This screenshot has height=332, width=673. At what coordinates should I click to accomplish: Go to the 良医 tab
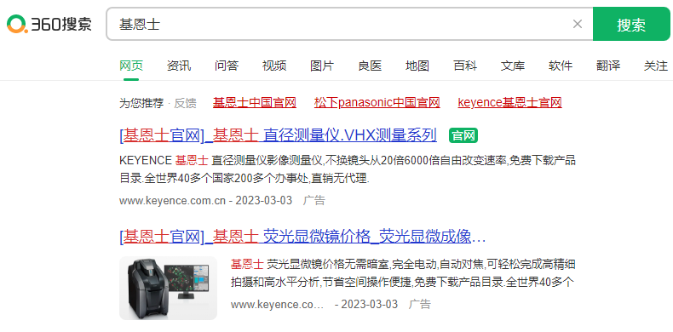click(370, 66)
